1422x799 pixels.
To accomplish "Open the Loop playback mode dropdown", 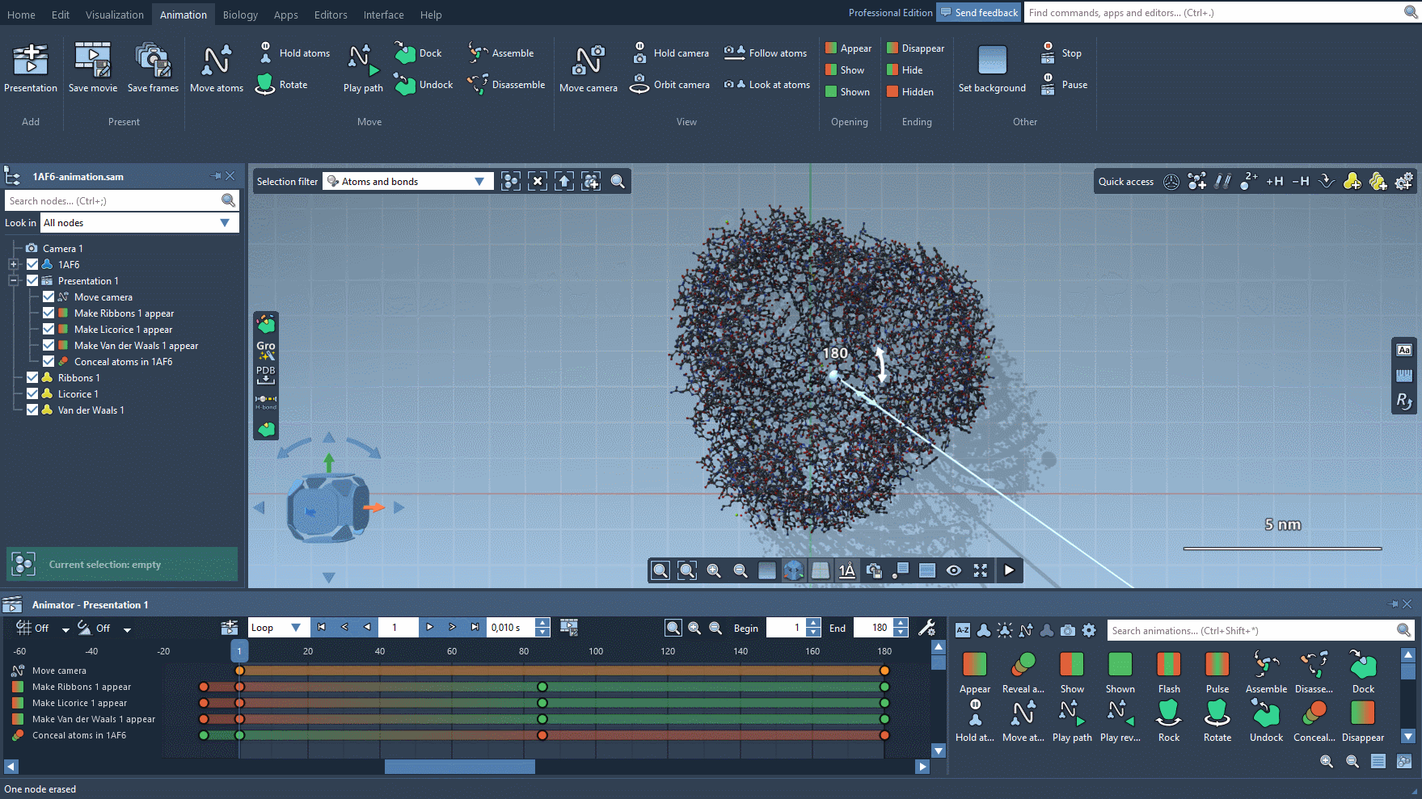I will 277,628.
